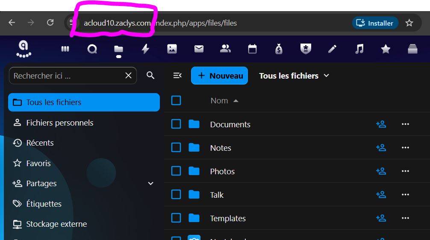This screenshot has height=240, width=430.
Task: Open the Contacts app icon
Action: point(225,49)
